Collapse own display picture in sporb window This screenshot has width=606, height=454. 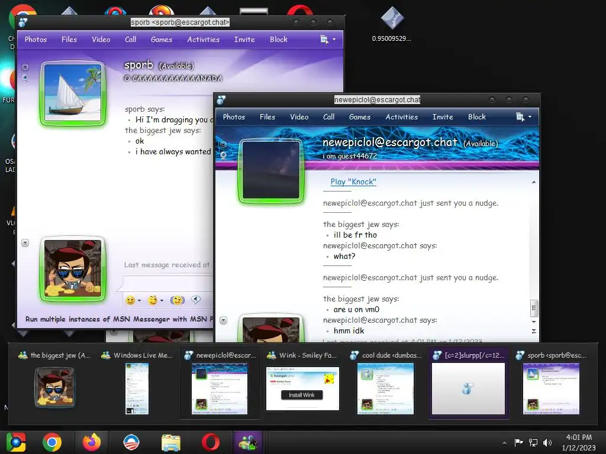pyautogui.click(x=25, y=243)
